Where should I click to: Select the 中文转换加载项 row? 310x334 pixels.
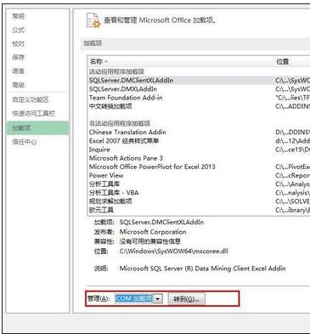pyautogui.click(x=199, y=106)
